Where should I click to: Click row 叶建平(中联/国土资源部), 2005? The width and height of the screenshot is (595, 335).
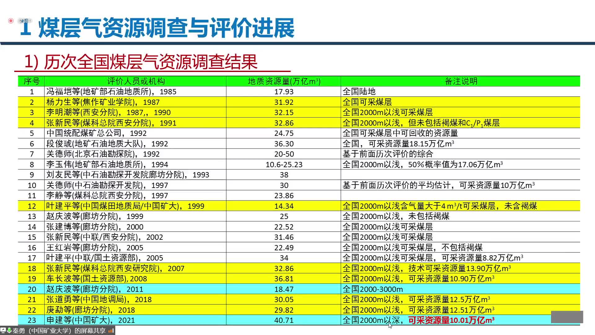[x=299, y=258]
